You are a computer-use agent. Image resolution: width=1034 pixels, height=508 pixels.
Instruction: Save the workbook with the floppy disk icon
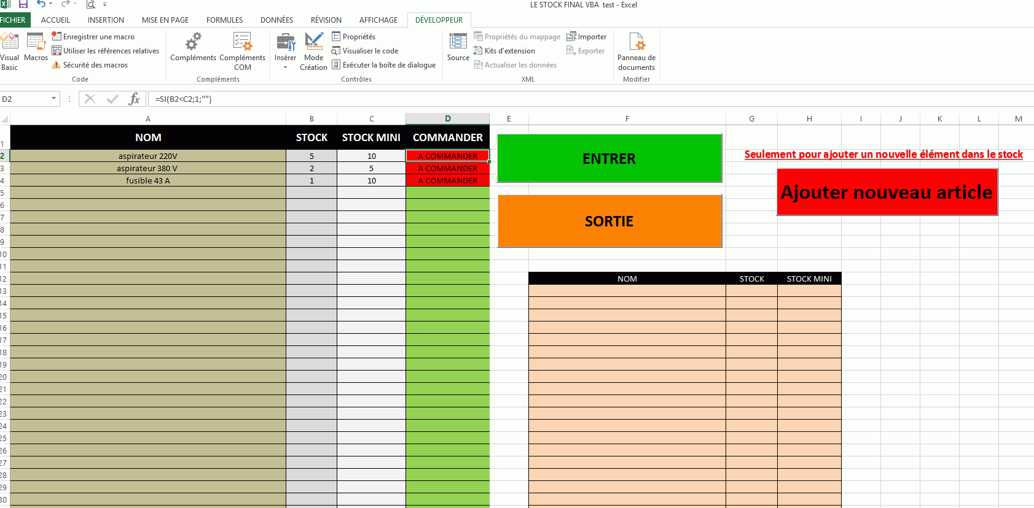click(23, 4)
